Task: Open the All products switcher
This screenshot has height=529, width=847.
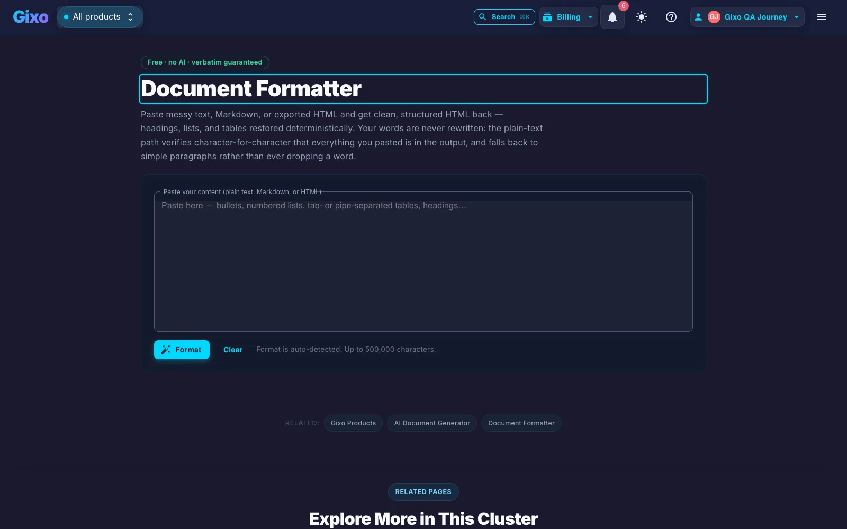Action: pos(100,17)
